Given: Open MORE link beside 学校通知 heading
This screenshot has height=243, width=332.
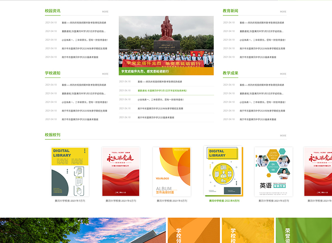Looking at the screenshot, I should pyautogui.click(x=105, y=74).
